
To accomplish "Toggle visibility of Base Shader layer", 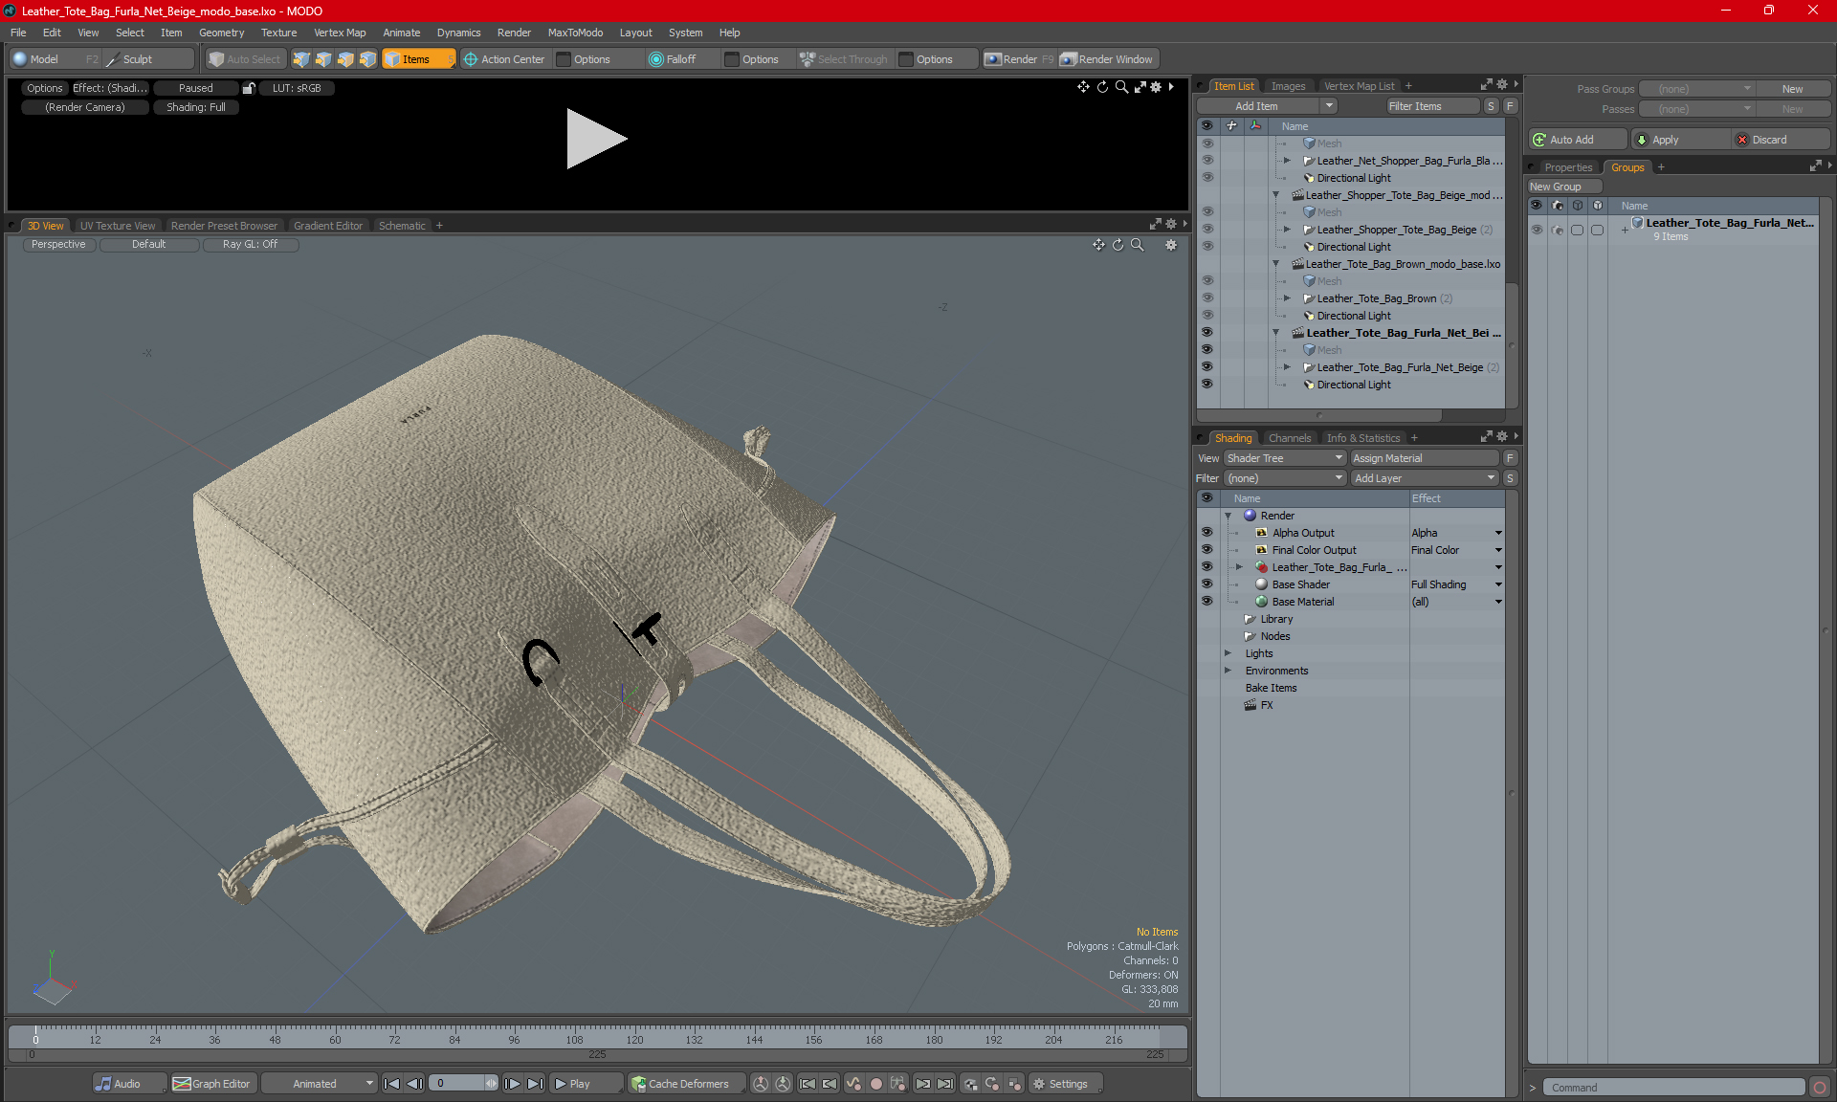I will point(1207,584).
